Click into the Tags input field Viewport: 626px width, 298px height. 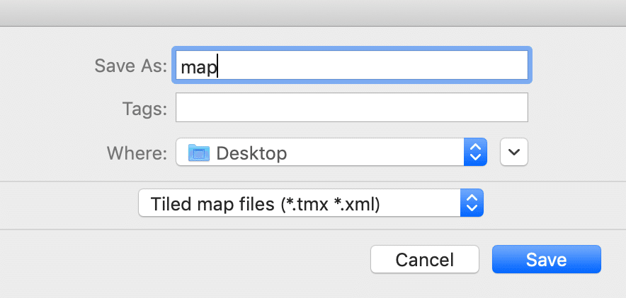tap(351, 108)
